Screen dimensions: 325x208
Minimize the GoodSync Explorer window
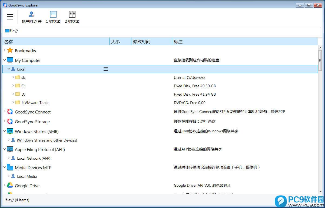click(300, 5)
